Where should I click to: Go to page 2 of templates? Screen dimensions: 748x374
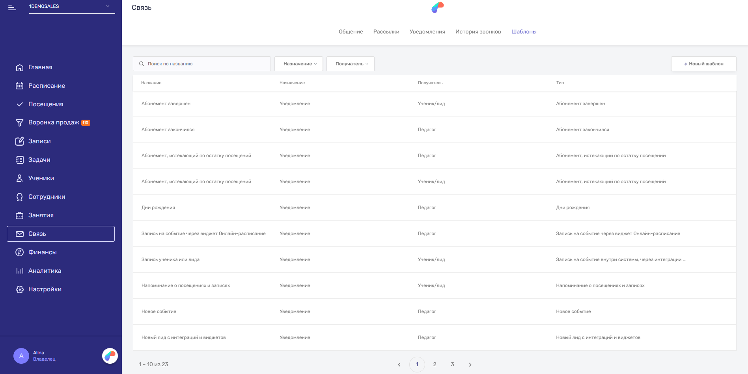click(x=435, y=365)
